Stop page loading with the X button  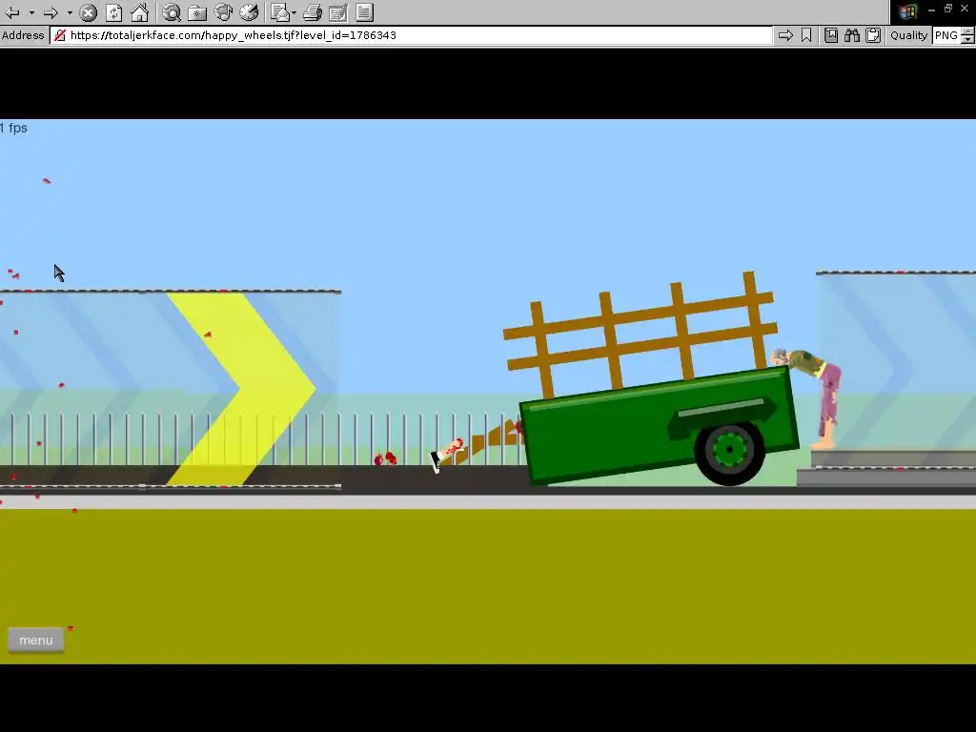tap(89, 12)
